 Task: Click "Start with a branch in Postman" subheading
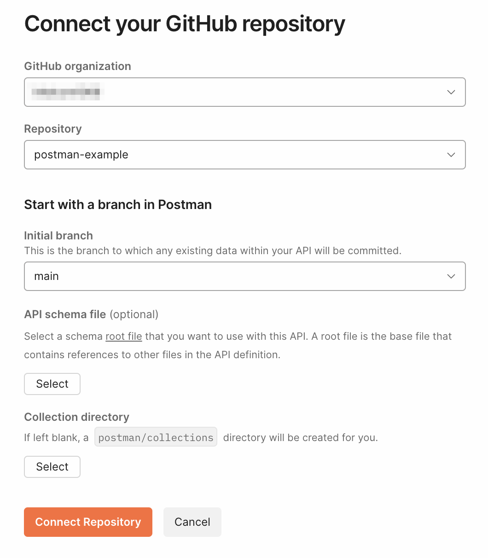[118, 204]
